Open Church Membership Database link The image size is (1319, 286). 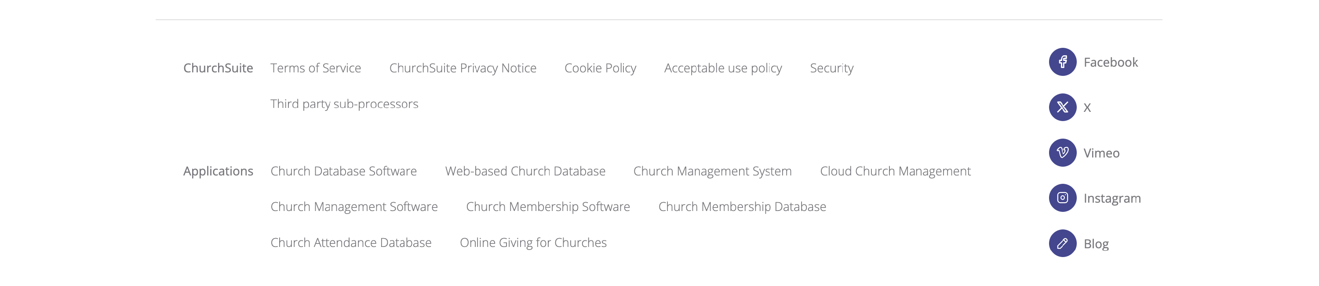point(742,207)
